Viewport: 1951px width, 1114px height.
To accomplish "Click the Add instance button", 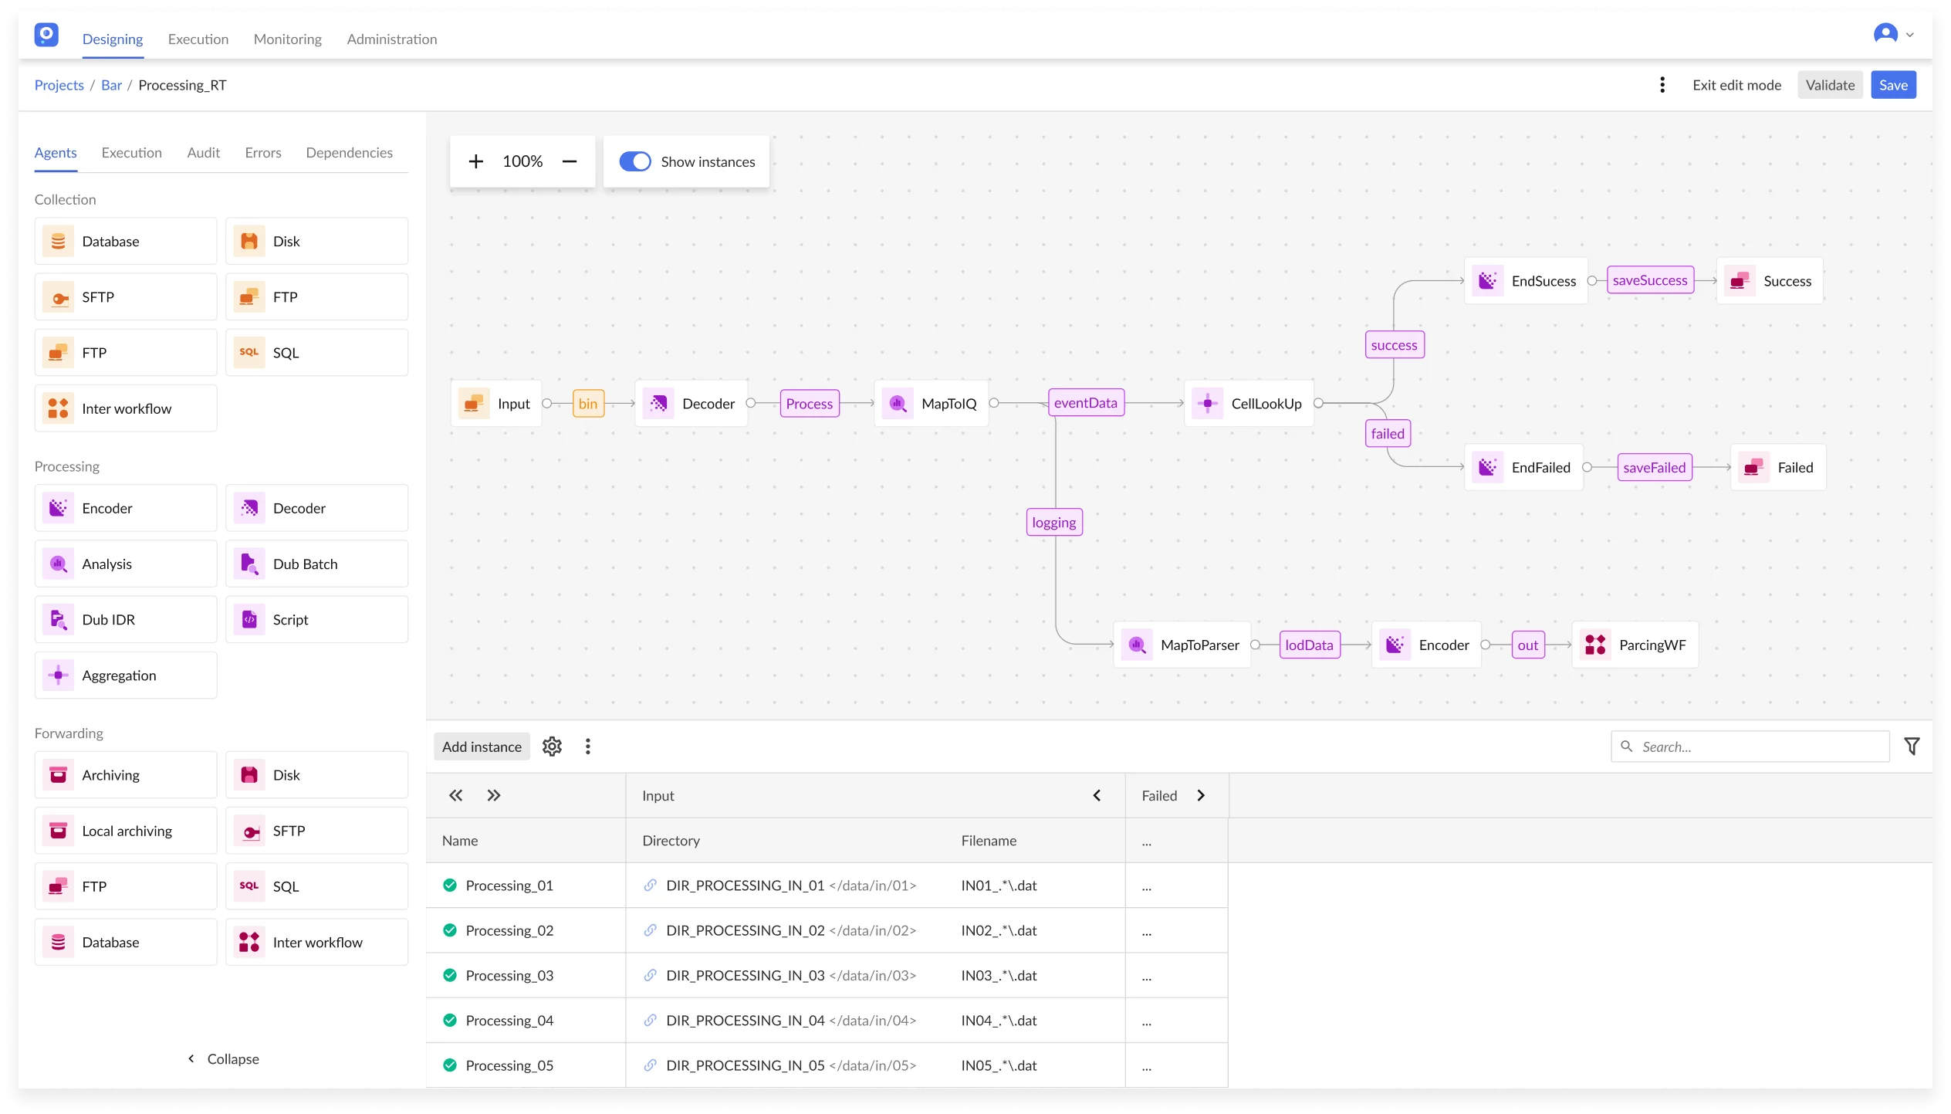I will (x=482, y=747).
